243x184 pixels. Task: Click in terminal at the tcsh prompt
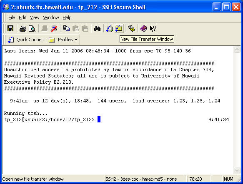coord(99,119)
